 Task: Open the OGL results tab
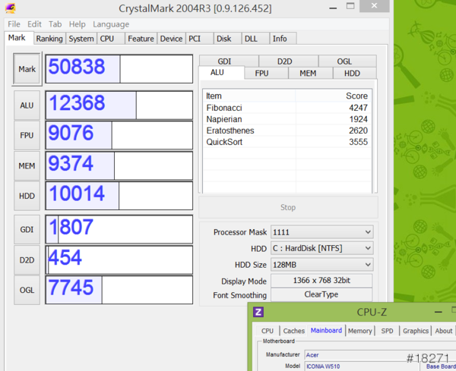346,61
